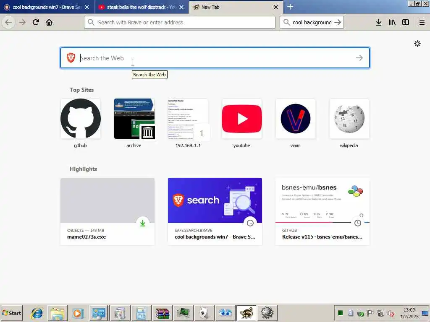Image resolution: width=430 pixels, height=322 pixels.
Task: Submit web search with the arrow
Action: (x=359, y=58)
